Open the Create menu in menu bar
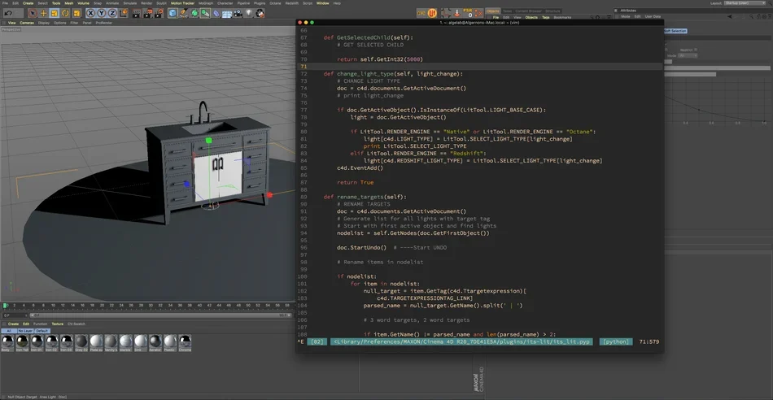773x400 pixels. [x=28, y=3]
